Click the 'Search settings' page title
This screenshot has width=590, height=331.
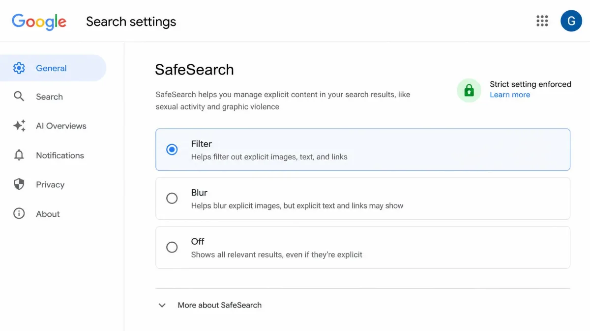[x=131, y=22]
